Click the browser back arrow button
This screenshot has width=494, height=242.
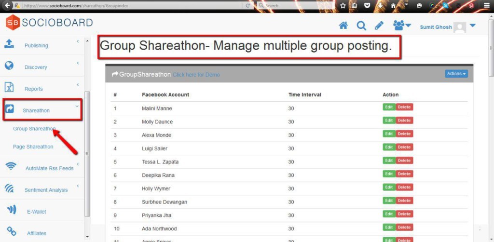7,5
